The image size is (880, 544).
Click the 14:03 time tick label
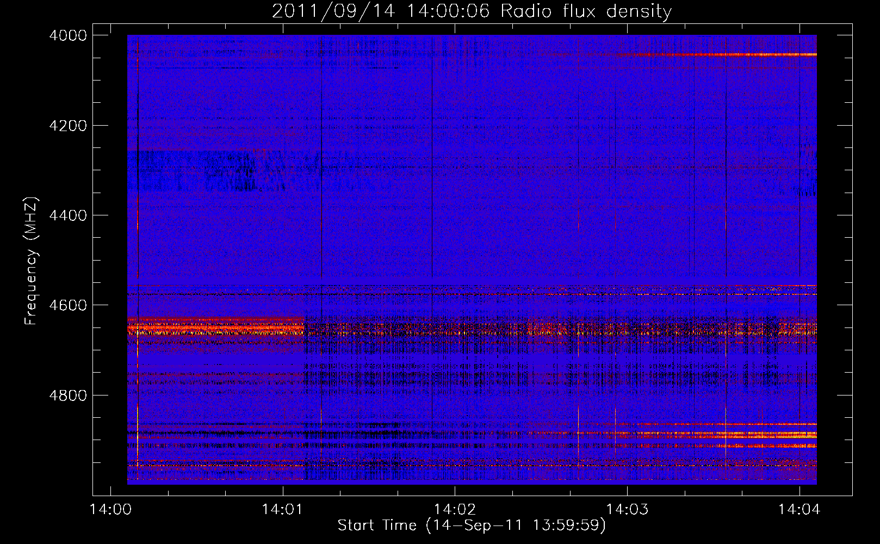[x=627, y=510]
